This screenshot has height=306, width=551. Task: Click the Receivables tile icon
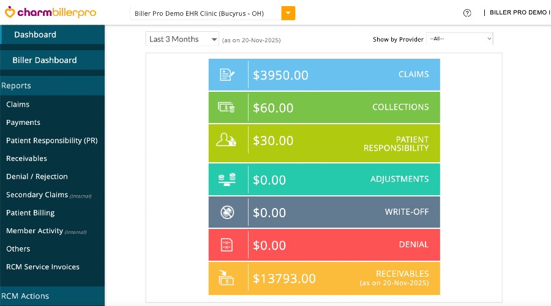[x=227, y=278]
